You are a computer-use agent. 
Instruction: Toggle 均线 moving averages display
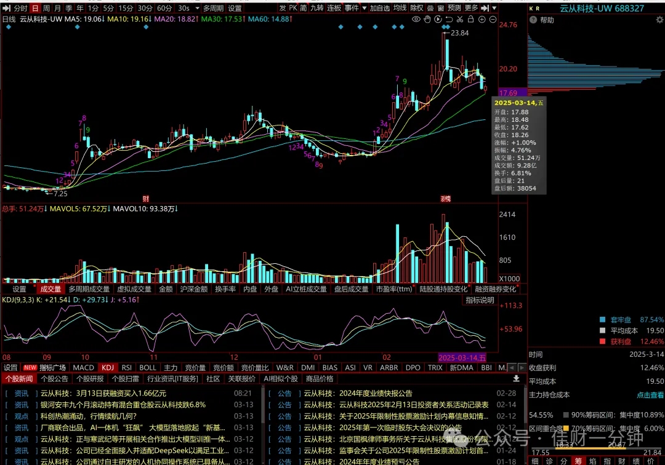tap(400, 8)
